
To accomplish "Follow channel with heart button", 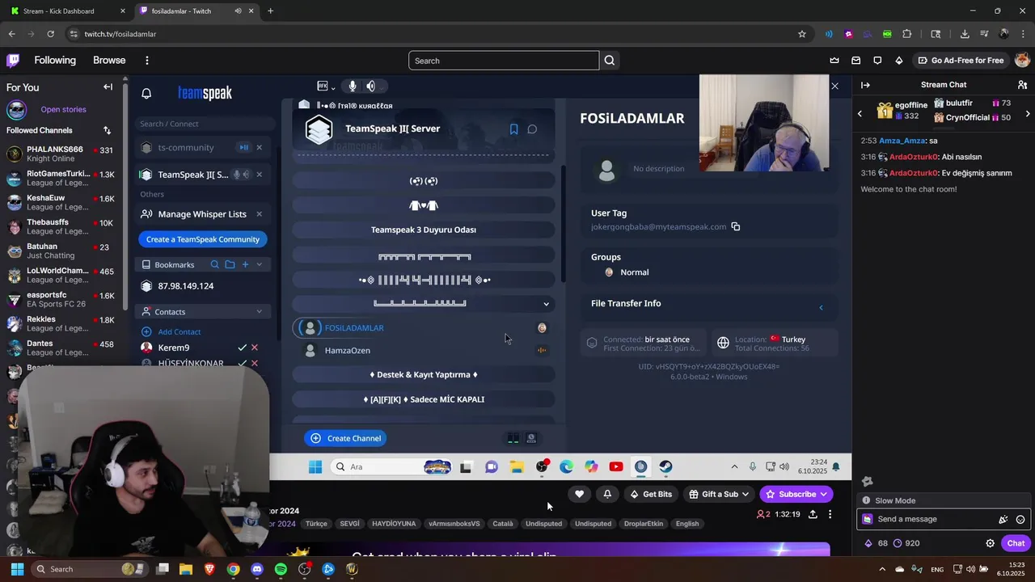I will [x=579, y=494].
